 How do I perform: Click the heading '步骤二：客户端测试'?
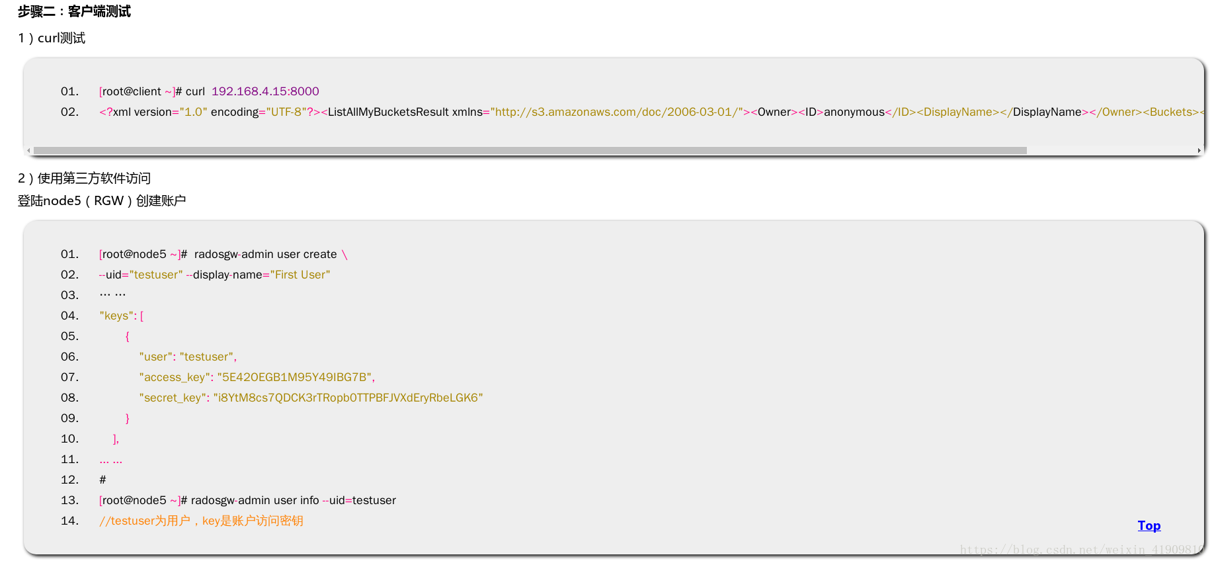point(74,11)
